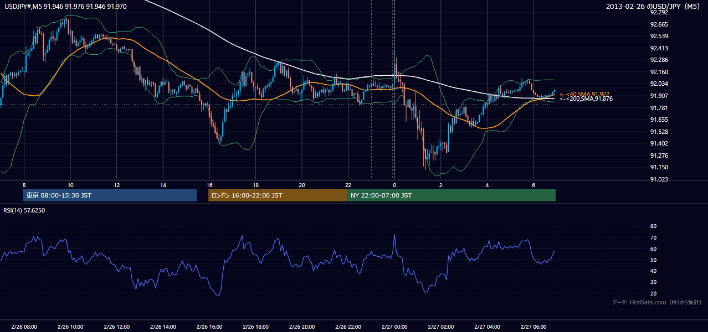Click price axis label 92.665
The image size is (708, 332).
click(x=659, y=24)
